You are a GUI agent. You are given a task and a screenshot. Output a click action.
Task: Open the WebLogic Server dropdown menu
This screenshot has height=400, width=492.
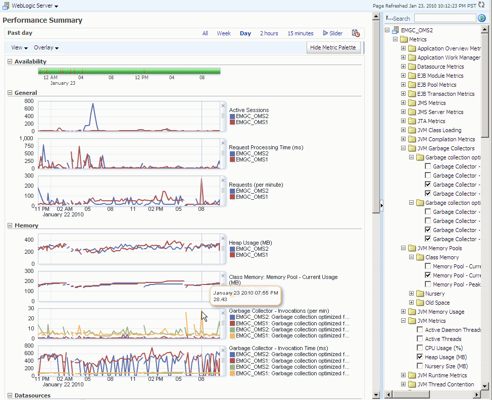(x=35, y=6)
